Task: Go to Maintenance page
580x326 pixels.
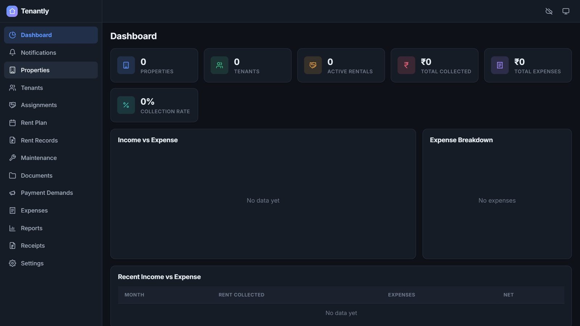Action: [51, 158]
